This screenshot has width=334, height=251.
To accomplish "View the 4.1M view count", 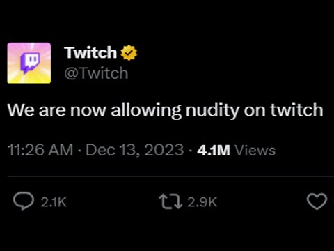I will (214, 150).
